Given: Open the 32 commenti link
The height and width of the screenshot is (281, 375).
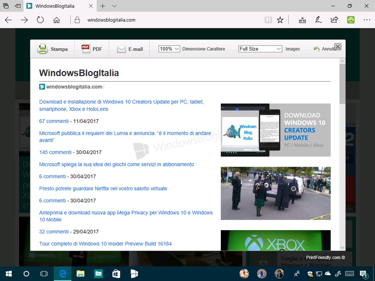Looking at the screenshot, I should (x=54, y=231).
